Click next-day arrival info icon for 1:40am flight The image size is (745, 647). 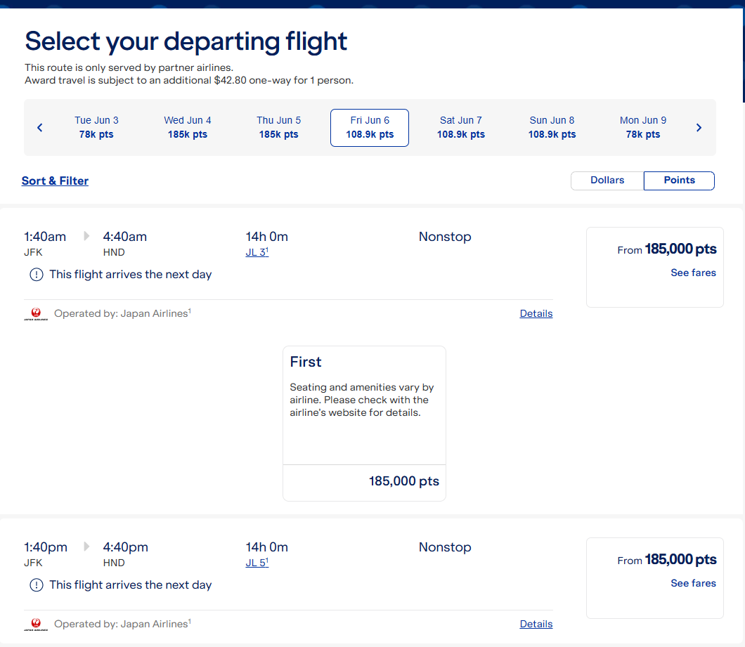(x=36, y=275)
